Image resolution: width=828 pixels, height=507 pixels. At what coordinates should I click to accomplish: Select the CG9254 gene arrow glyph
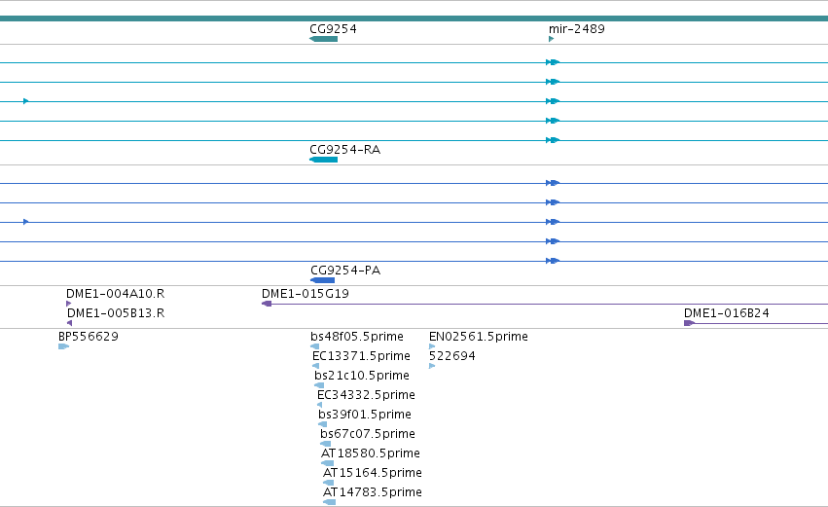pos(323,39)
